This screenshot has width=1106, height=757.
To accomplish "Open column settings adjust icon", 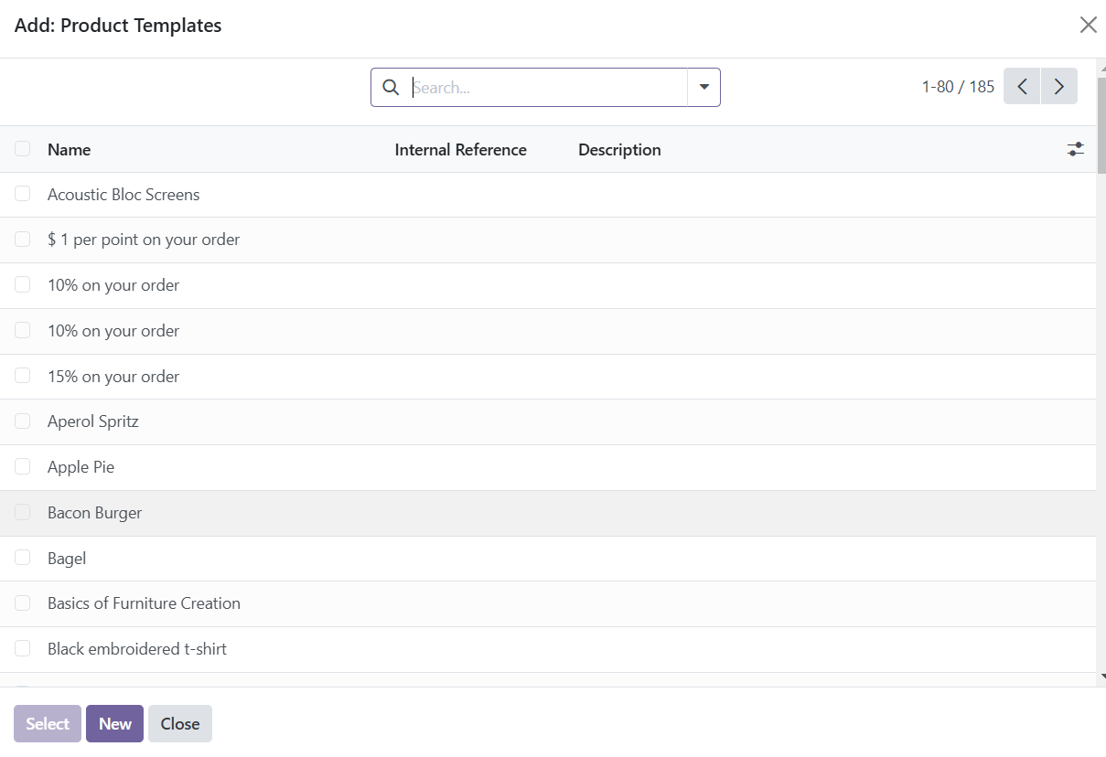I will point(1076,149).
